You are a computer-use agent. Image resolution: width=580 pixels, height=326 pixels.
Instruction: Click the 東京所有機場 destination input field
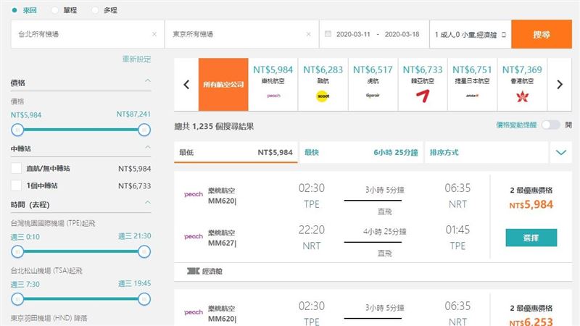point(241,34)
